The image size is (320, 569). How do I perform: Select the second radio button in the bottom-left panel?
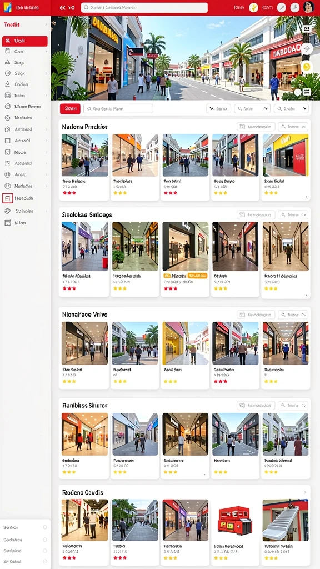coord(45,539)
